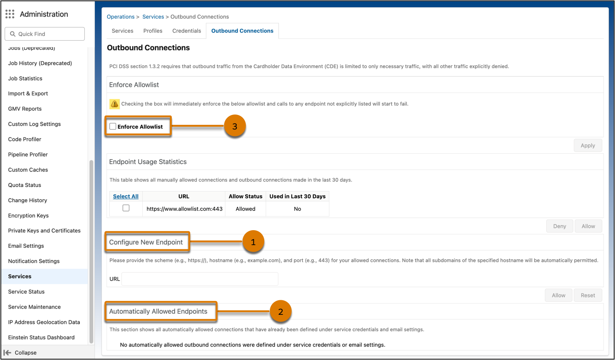The height and width of the screenshot is (360, 615).
Task: Open the app launcher grid icon
Action: click(x=10, y=14)
